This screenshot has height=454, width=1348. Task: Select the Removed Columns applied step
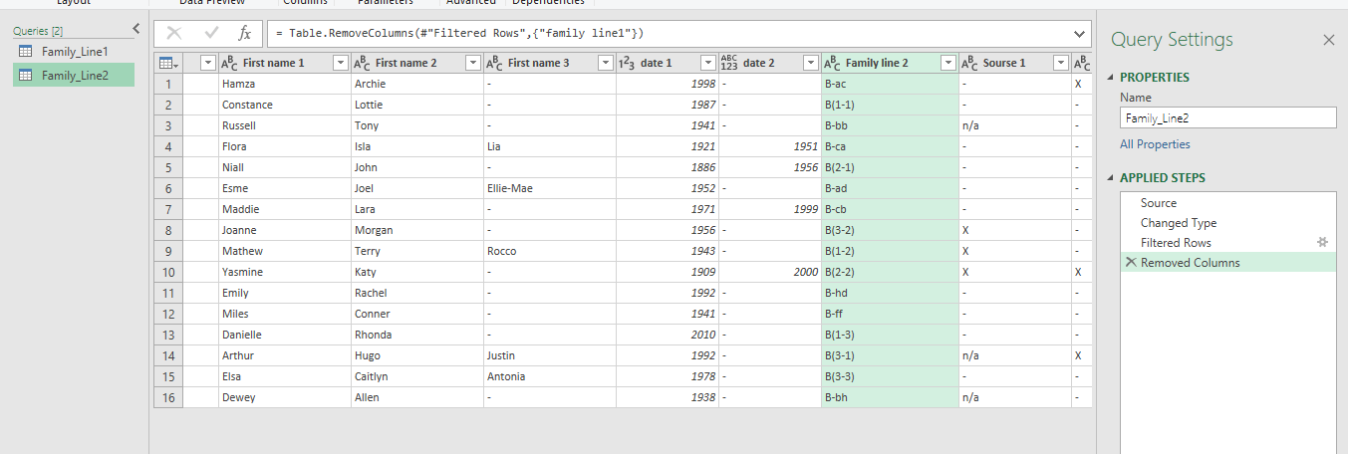click(1227, 263)
